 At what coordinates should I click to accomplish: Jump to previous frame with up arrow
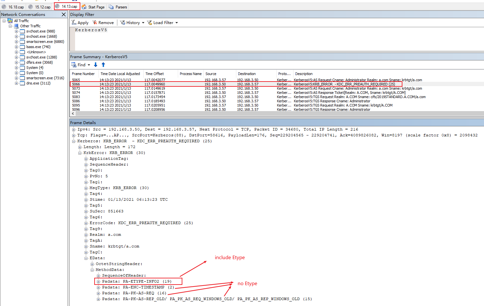coord(103,65)
